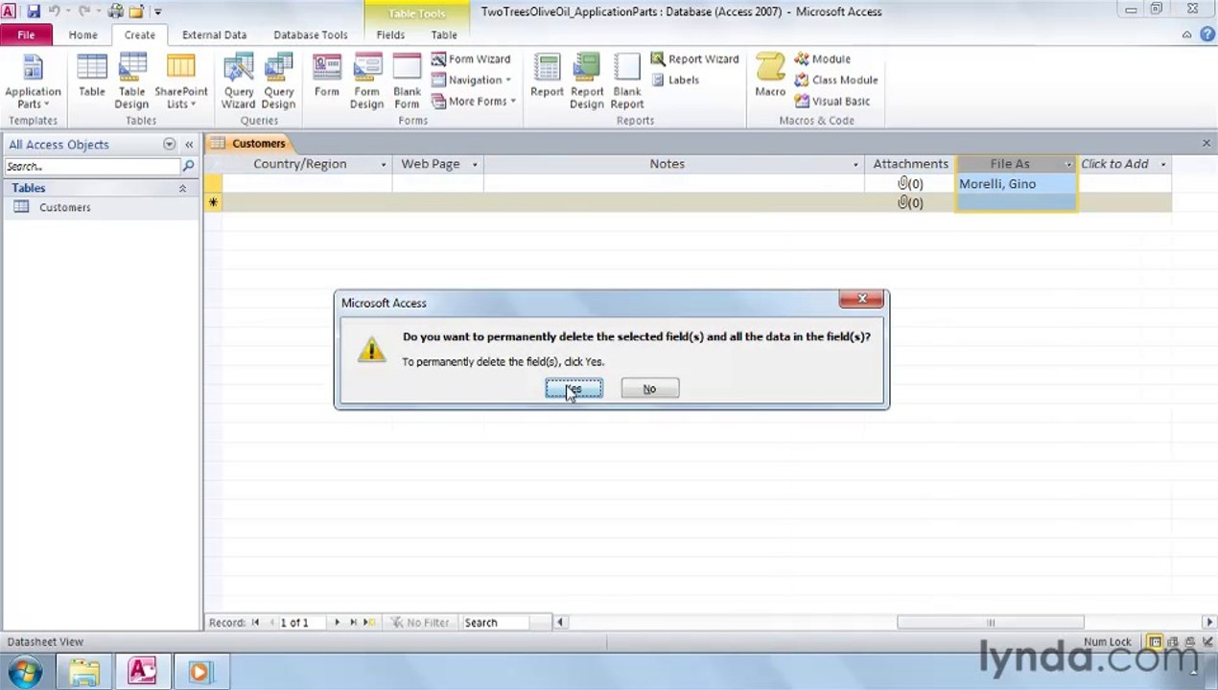Click the Attachments column header
The height and width of the screenshot is (690, 1218).
(910, 164)
